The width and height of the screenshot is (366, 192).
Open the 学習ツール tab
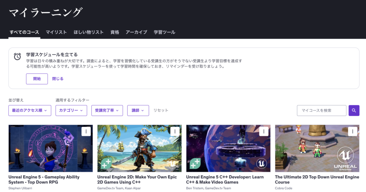(x=164, y=32)
